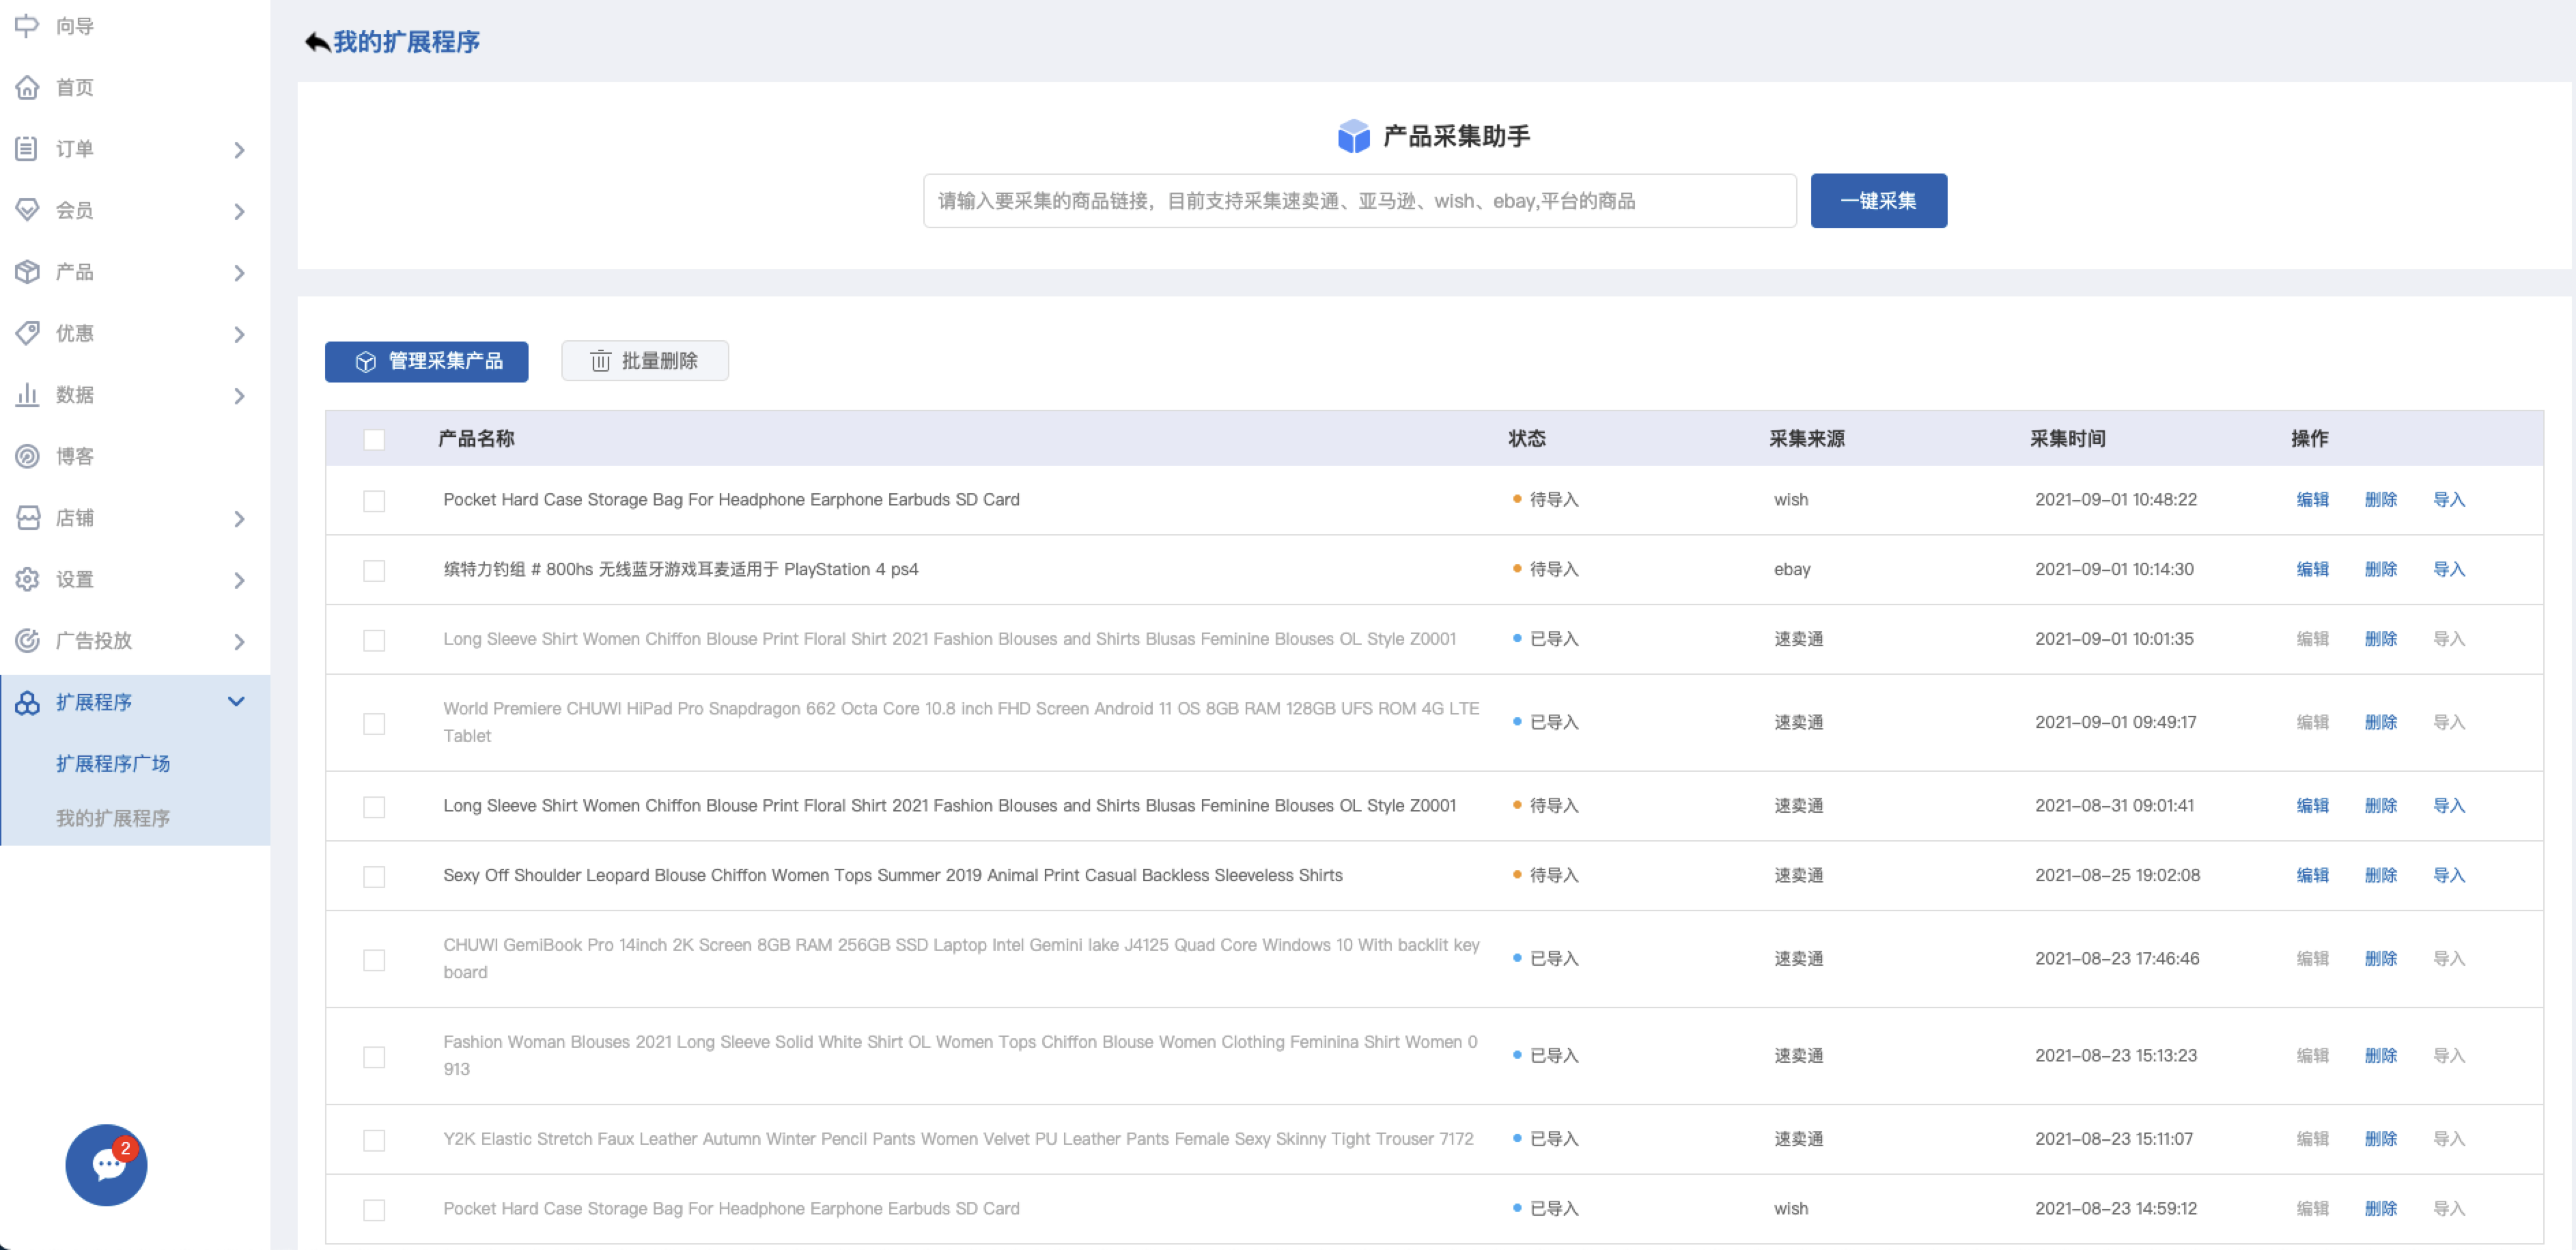Image resolution: width=2576 pixels, height=1250 pixels.
Task: Click the 设置 gear icon
Action: pyautogui.click(x=27, y=579)
